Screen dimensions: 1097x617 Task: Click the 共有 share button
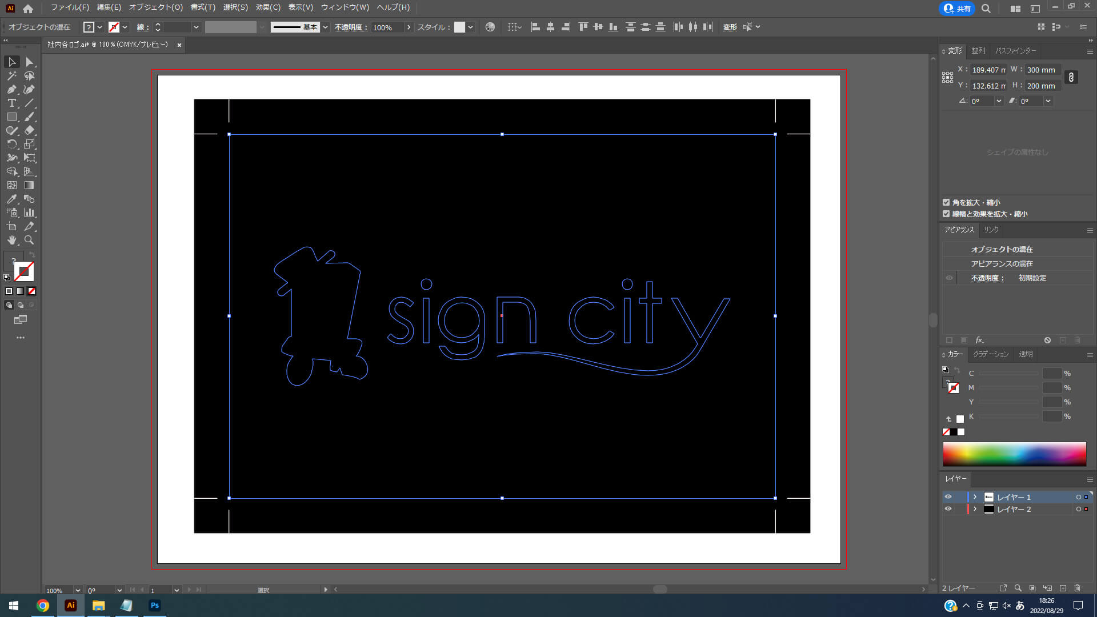coord(957,8)
